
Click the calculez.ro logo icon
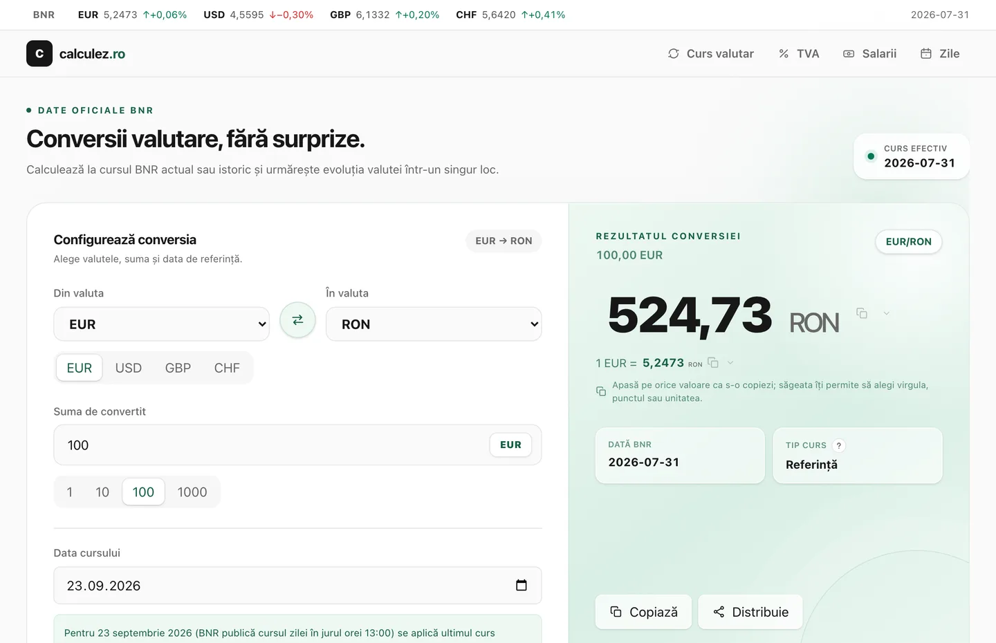39,53
